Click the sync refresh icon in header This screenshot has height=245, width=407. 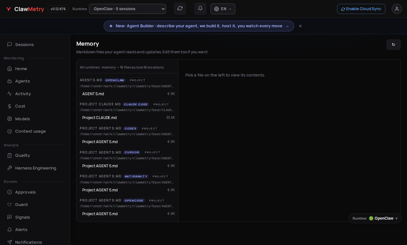tap(180, 9)
